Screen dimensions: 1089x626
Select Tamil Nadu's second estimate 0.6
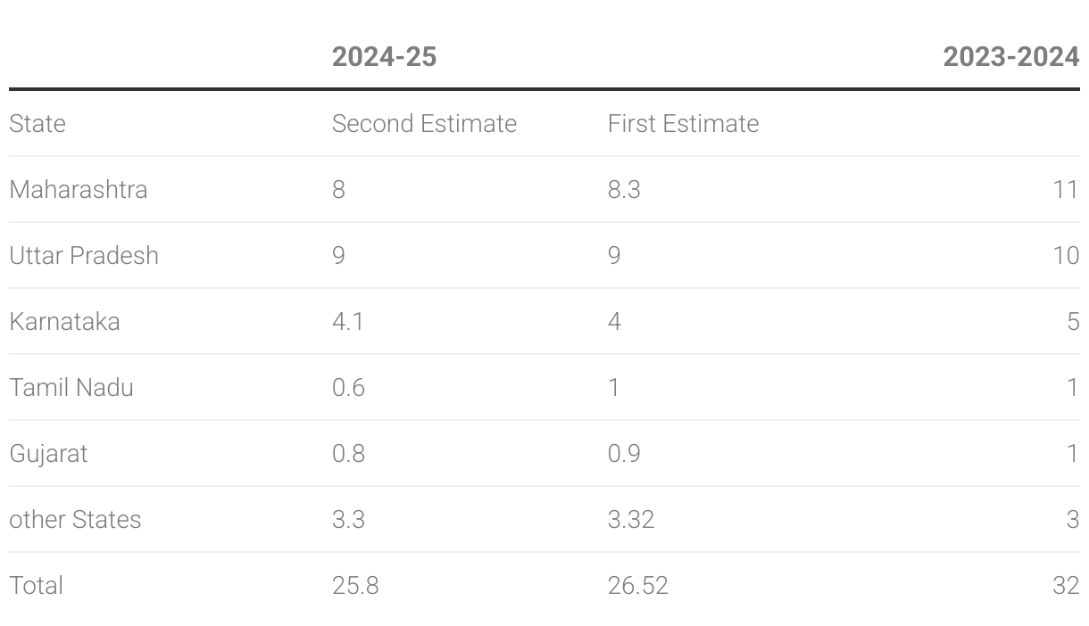click(348, 387)
